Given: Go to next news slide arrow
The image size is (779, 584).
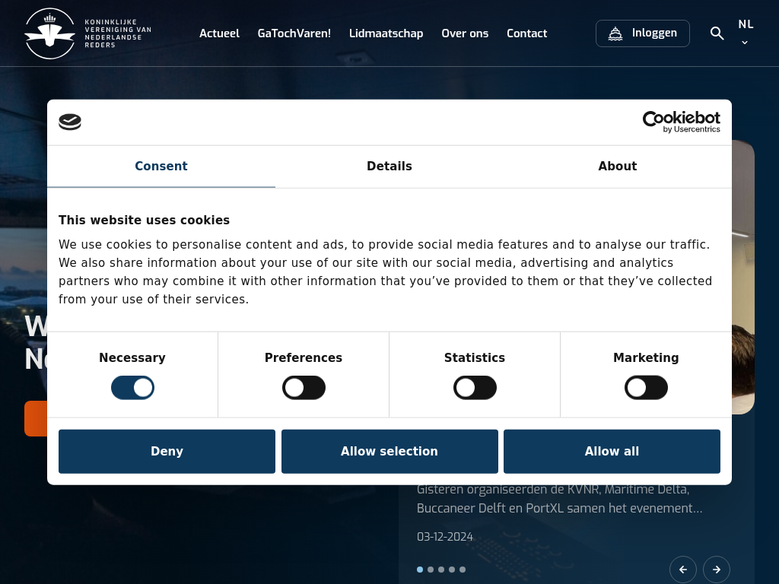Looking at the screenshot, I should [717, 569].
